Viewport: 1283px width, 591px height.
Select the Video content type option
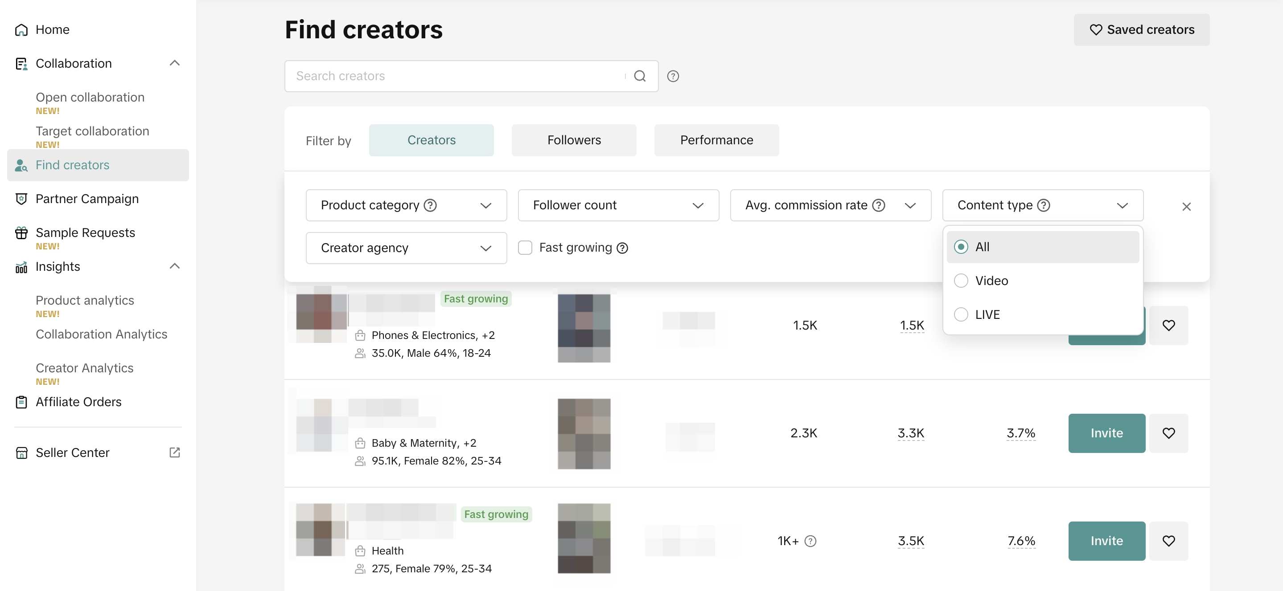pyautogui.click(x=961, y=281)
